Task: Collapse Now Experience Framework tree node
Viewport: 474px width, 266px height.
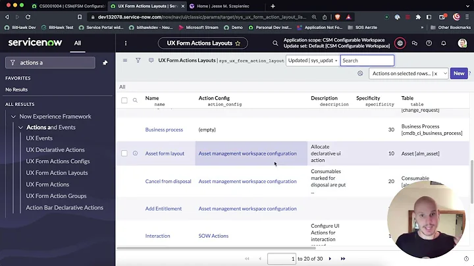Action: point(13,117)
